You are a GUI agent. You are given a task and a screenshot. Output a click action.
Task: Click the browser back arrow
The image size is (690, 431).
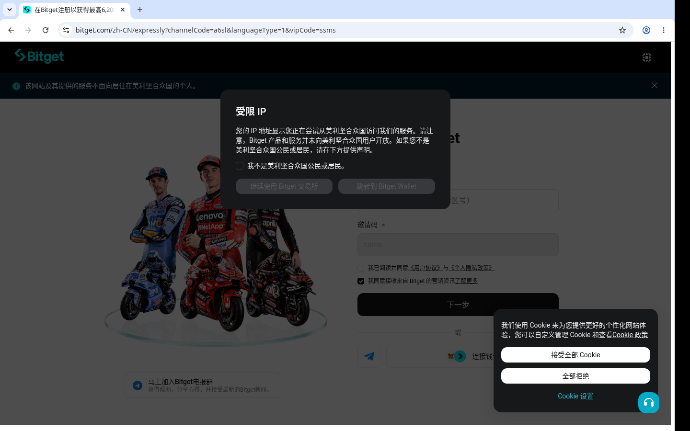tap(11, 30)
